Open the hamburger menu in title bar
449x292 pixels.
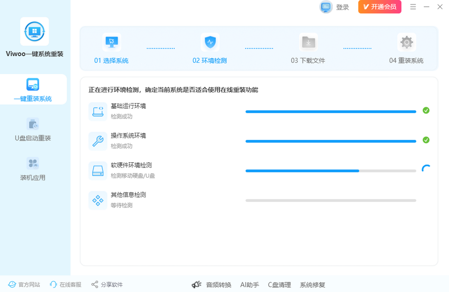pos(413,7)
